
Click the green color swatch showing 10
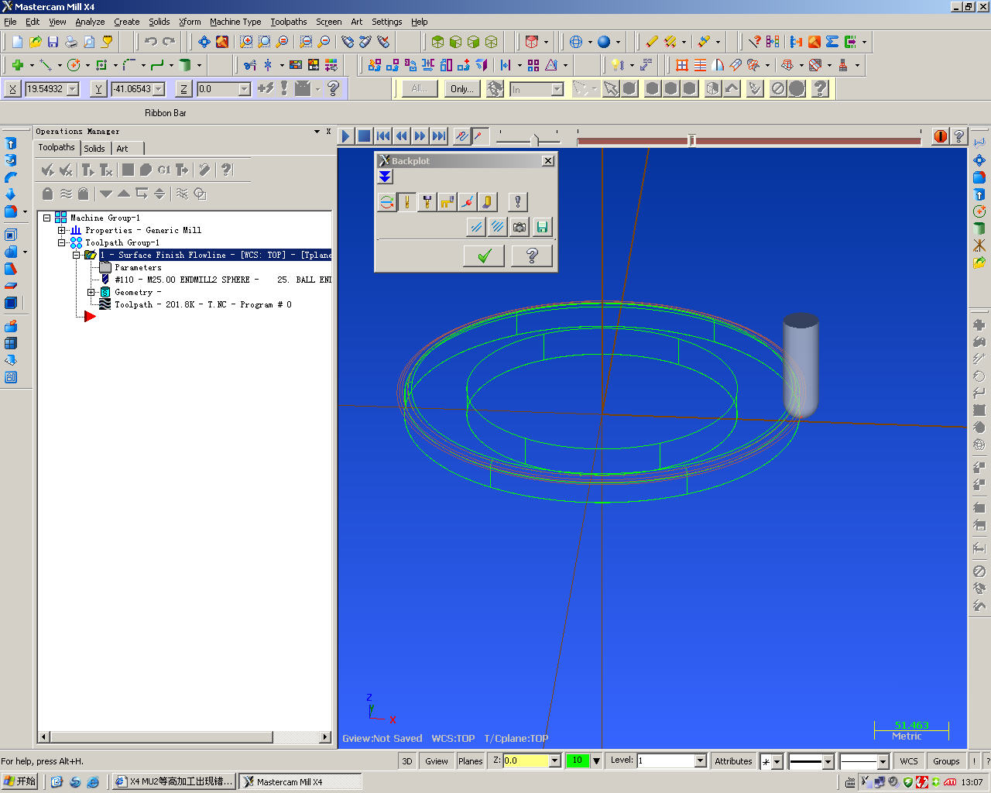click(578, 760)
